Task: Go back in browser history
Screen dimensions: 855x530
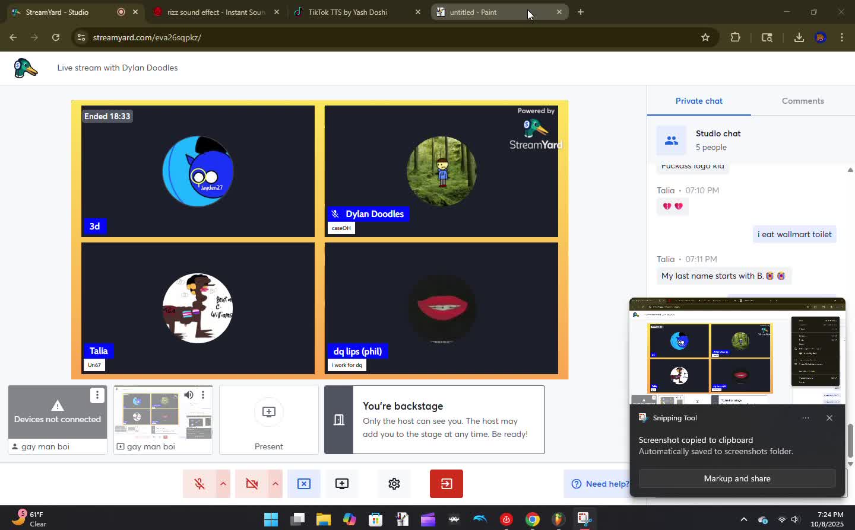Action: (x=13, y=37)
